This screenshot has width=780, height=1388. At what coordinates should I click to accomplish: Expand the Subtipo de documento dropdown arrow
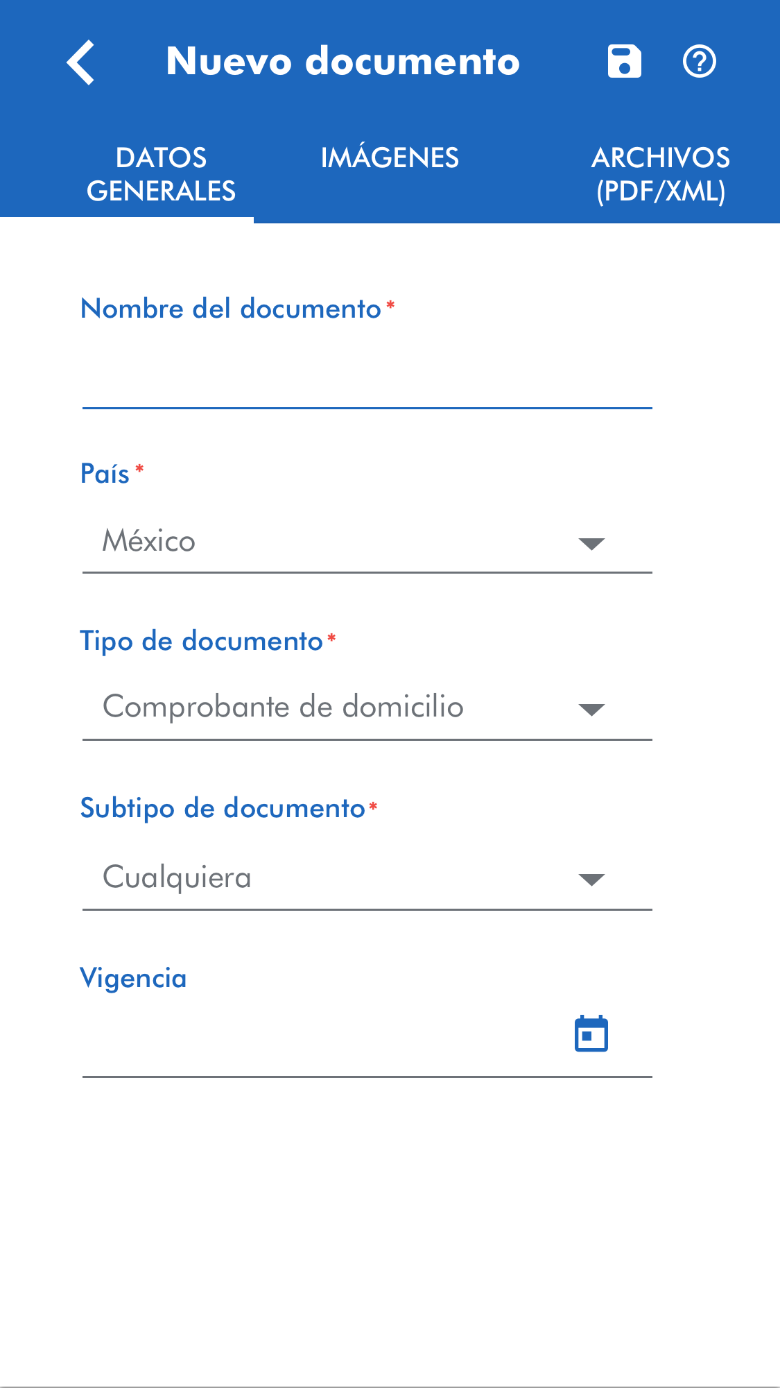(x=591, y=880)
